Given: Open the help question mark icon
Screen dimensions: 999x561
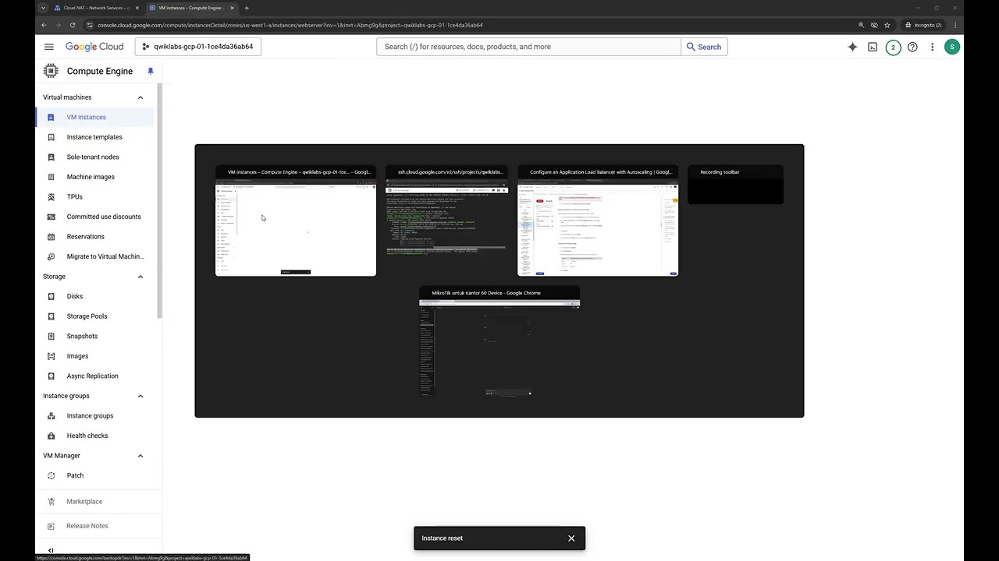Looking at the screenshot, I should point(912,47).
